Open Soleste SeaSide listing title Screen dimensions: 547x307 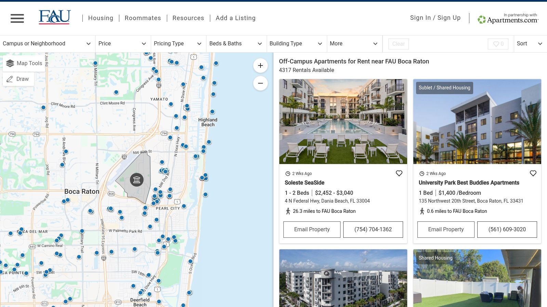click(x=304, y=183)
